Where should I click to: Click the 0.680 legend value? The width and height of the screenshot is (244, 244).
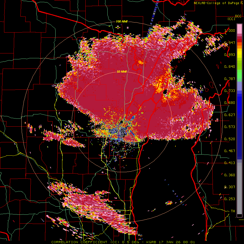[230, 103]
